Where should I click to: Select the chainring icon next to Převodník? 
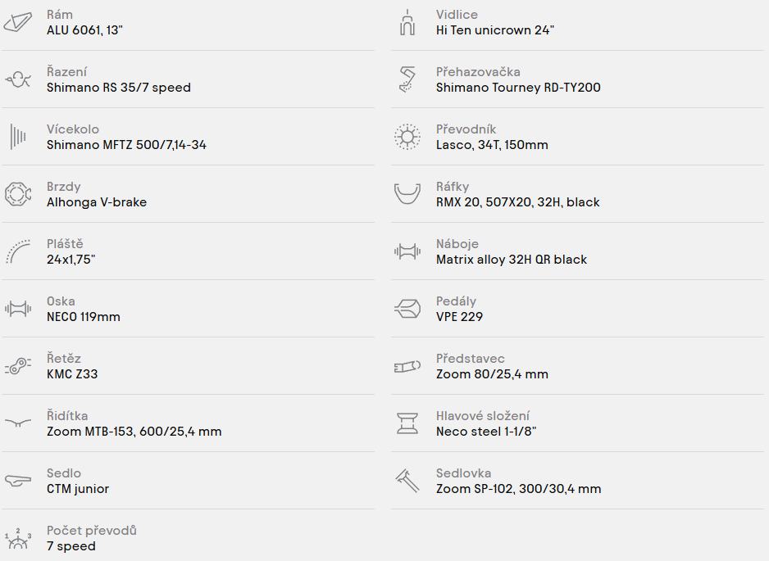point(407,137)
